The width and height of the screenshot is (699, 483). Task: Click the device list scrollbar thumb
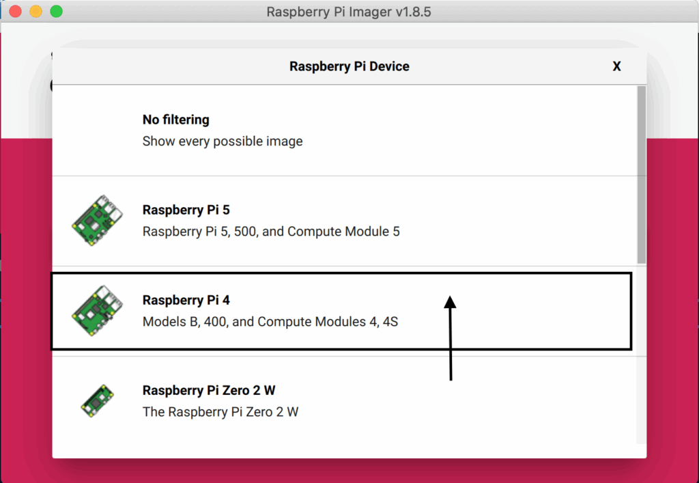pos(642,175)
